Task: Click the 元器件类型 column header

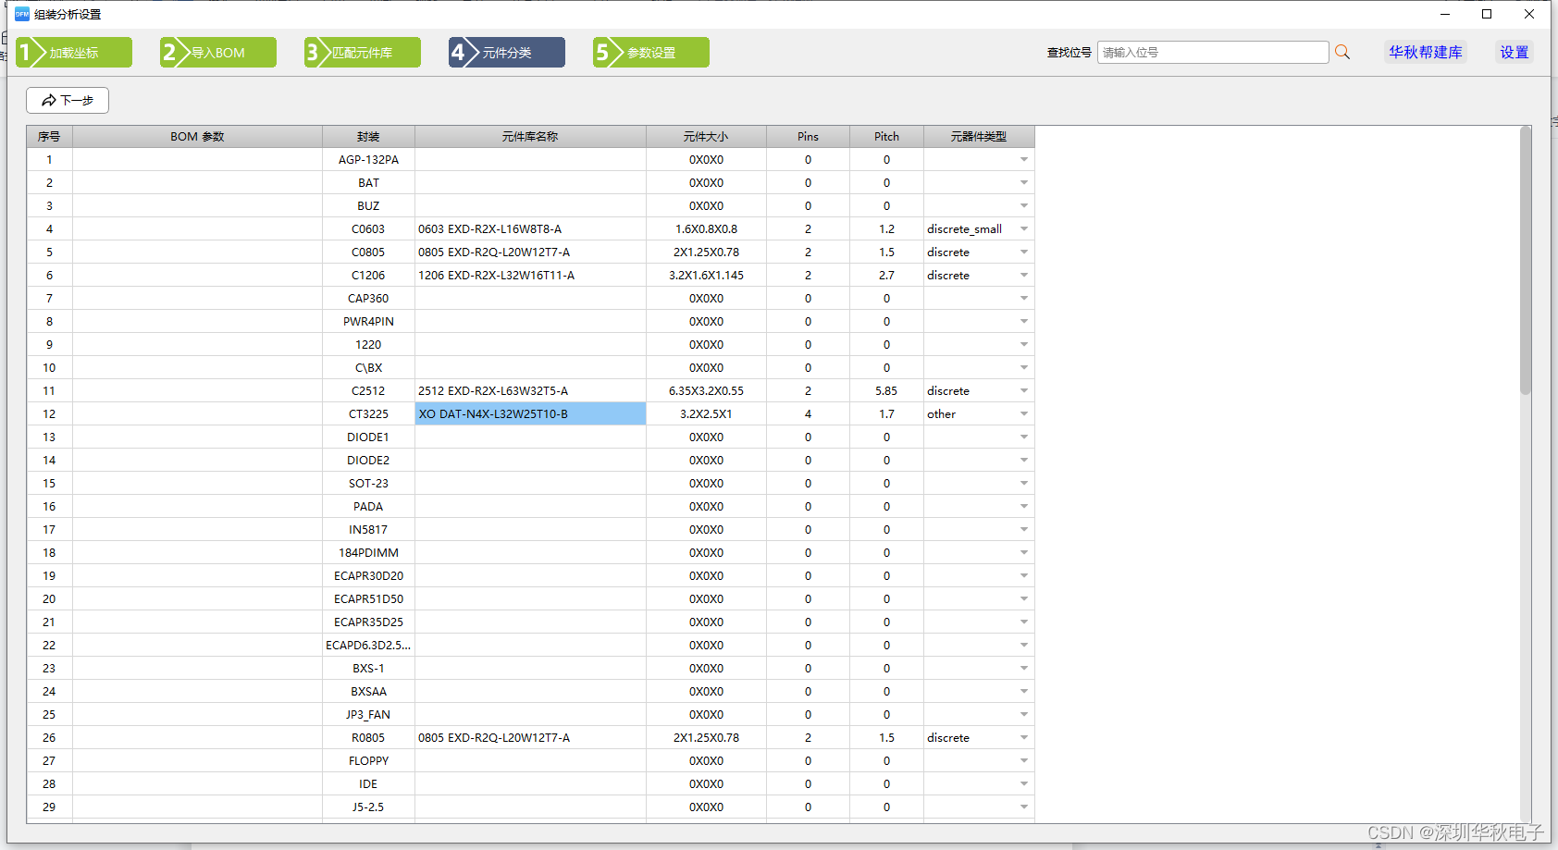Action: 979,137
